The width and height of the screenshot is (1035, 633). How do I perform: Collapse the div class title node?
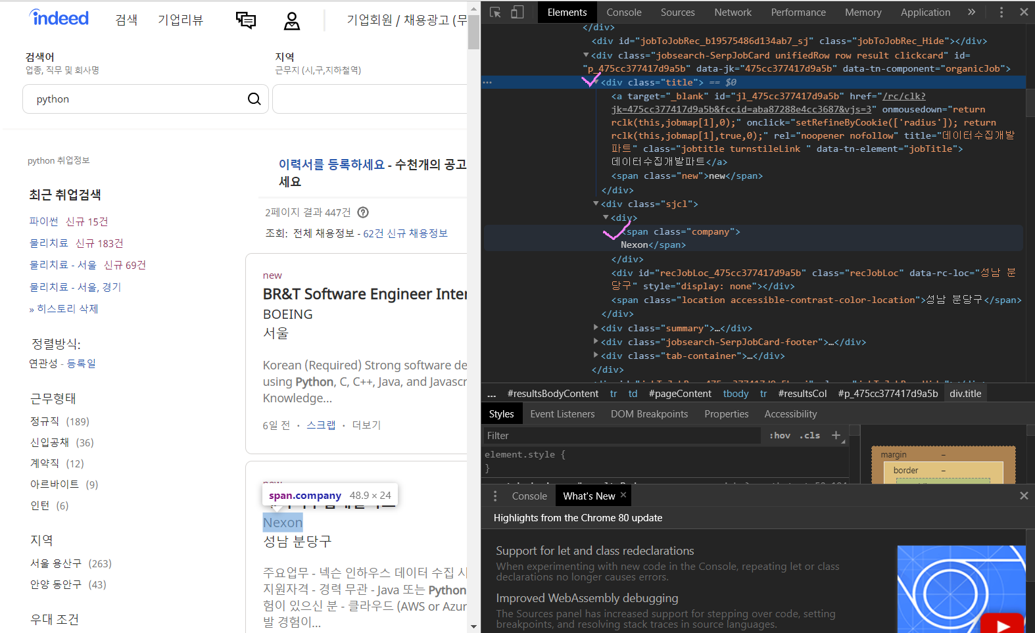596,82
